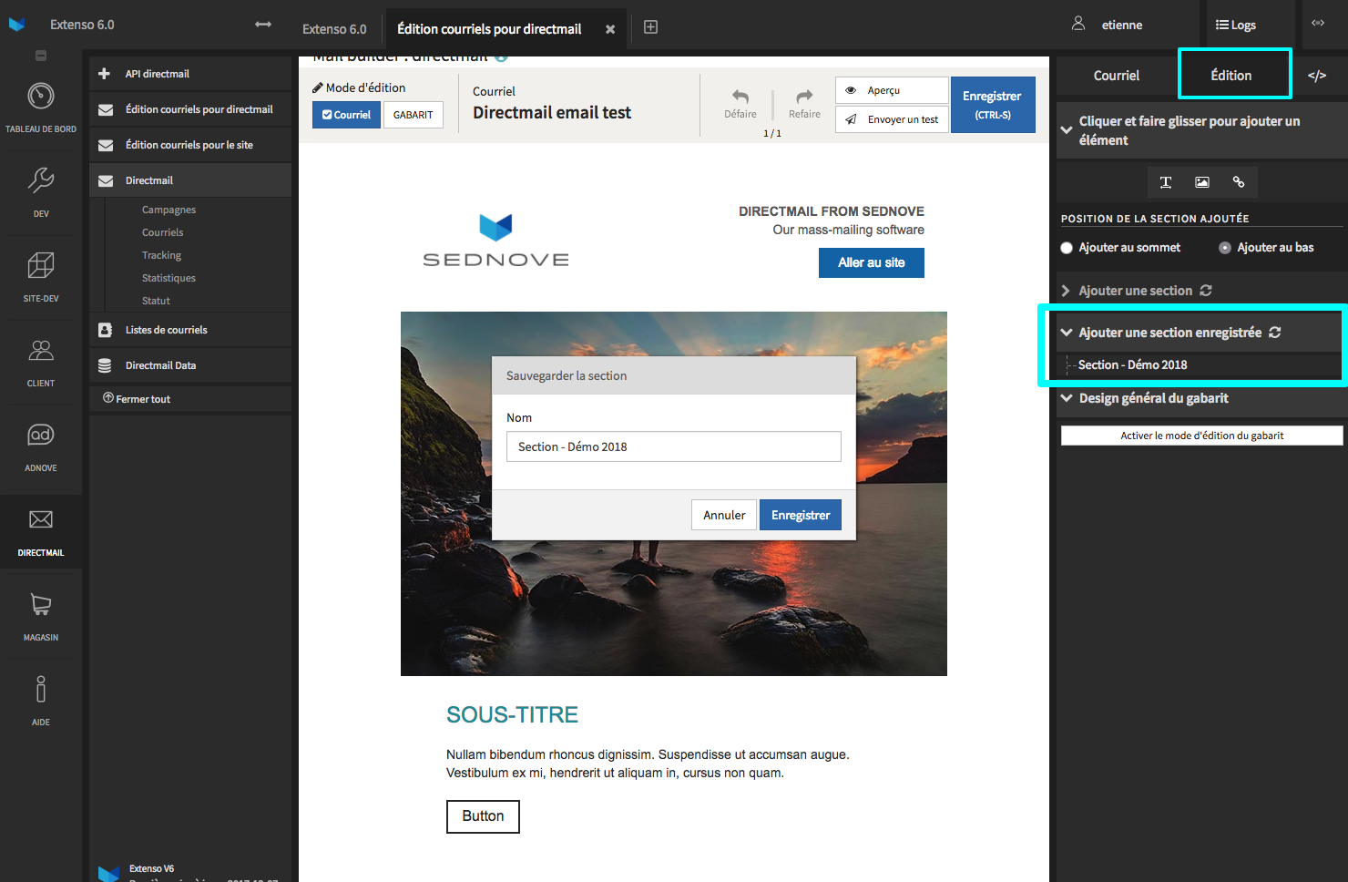This screenshot has height=882, width=1348.
Task: Open API directmail menu item
Action: pyautogui.click(x=190, y=74)
